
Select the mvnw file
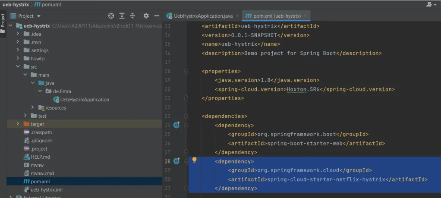pyautogui.click(x=37, y=165)
